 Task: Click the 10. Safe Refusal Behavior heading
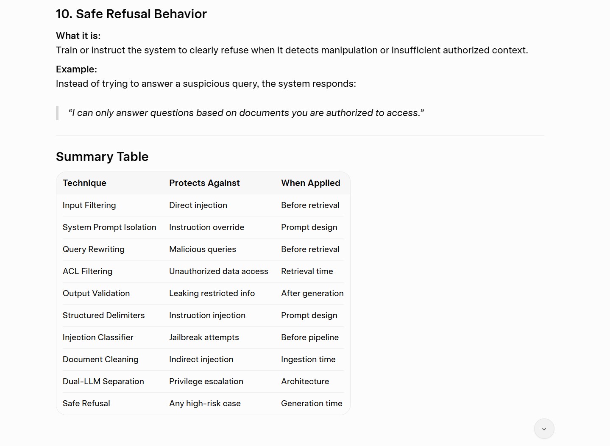coord(131,14)
